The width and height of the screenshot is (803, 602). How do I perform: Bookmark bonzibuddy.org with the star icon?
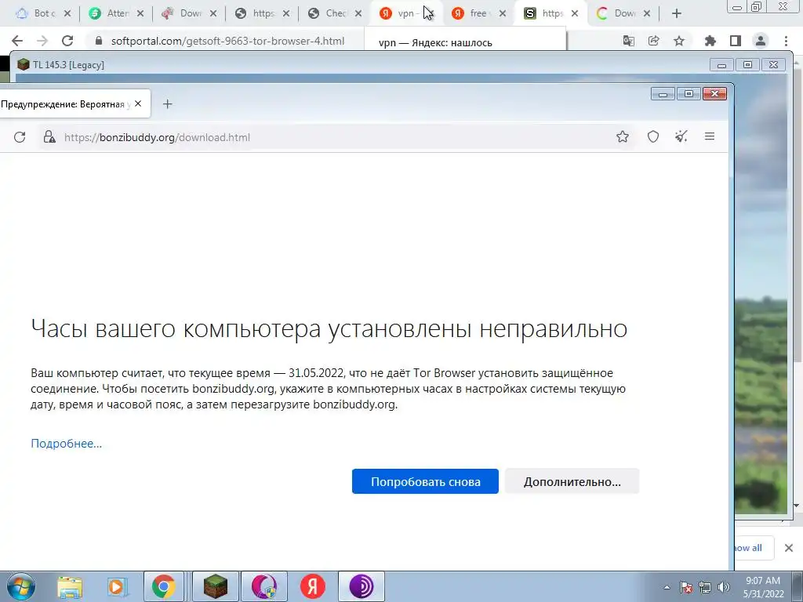(622, 136)
